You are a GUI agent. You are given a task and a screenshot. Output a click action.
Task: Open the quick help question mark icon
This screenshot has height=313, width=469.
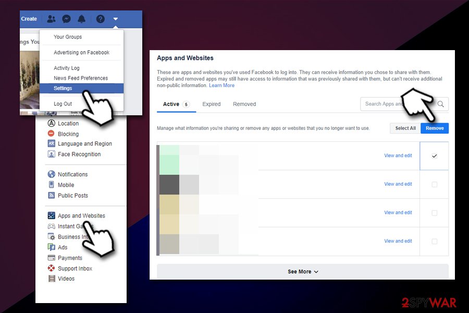[101, 19]
